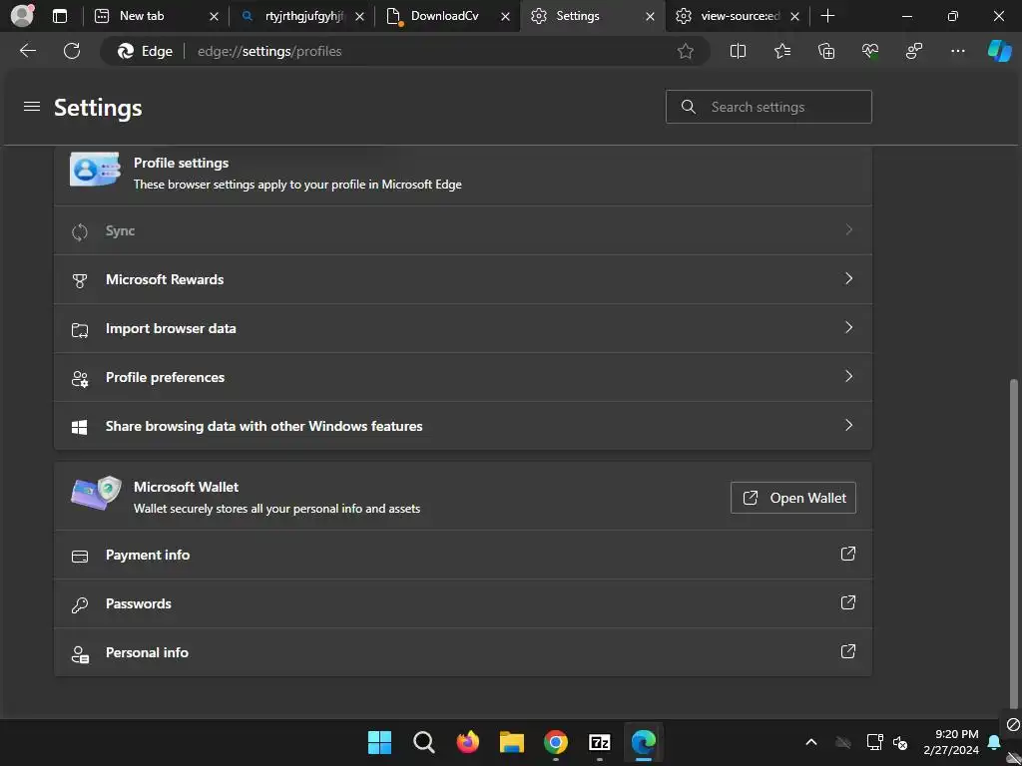
Task: Click the Import browser data folder icon
Action: click(80, 329)
